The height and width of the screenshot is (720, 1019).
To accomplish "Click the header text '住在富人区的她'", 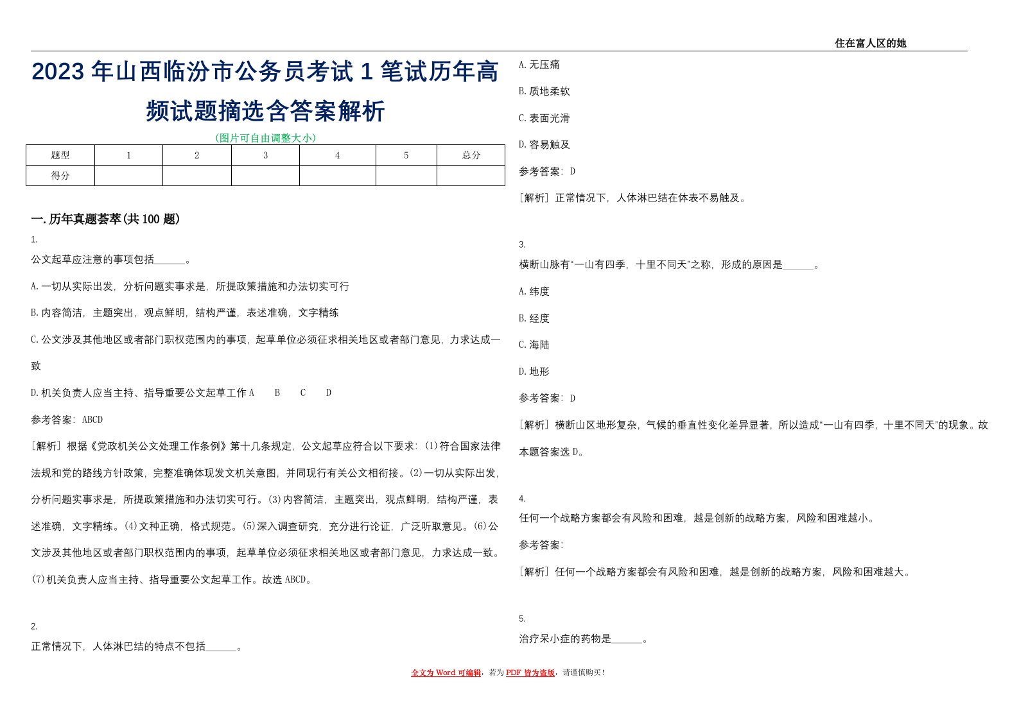I will 870,43.
